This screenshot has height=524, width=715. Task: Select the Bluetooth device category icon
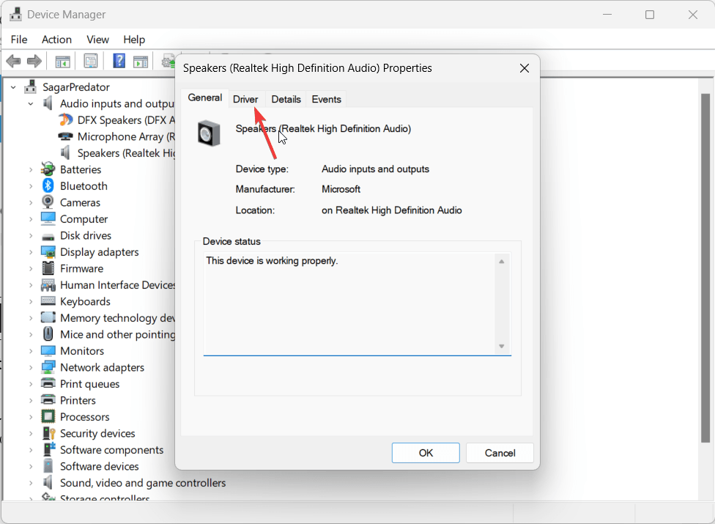click(47, 185)
